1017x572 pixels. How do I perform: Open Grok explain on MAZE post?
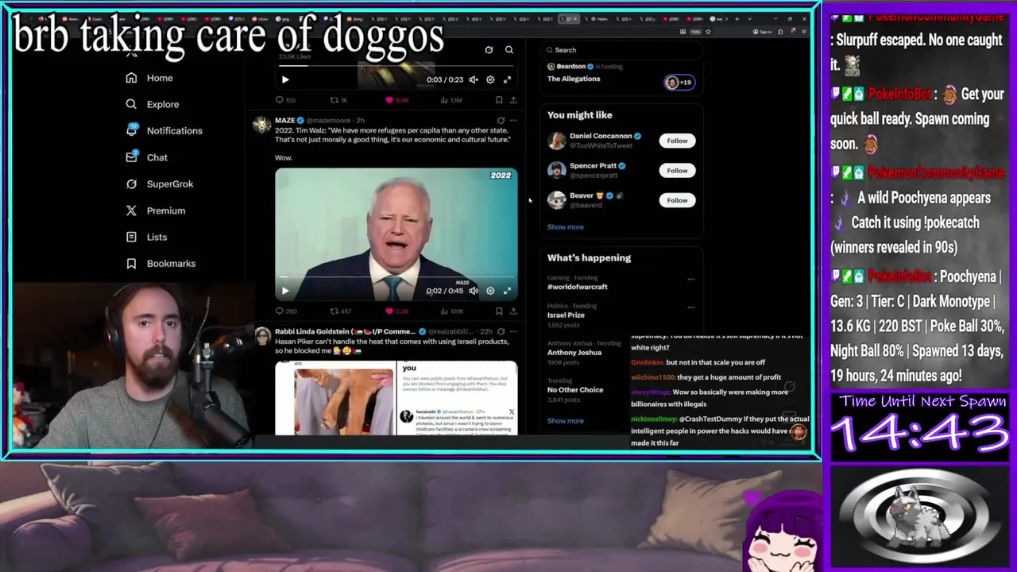coord(501,121)
